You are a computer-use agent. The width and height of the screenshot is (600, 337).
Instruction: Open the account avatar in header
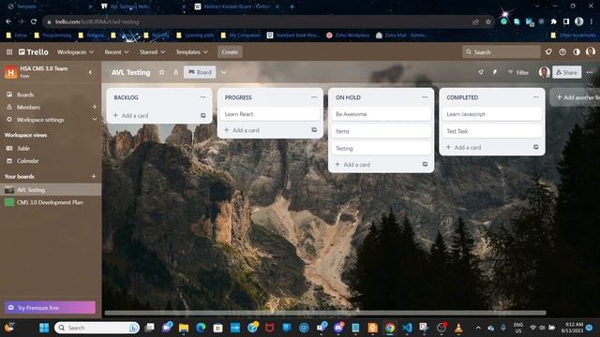[x=591, y=51]
